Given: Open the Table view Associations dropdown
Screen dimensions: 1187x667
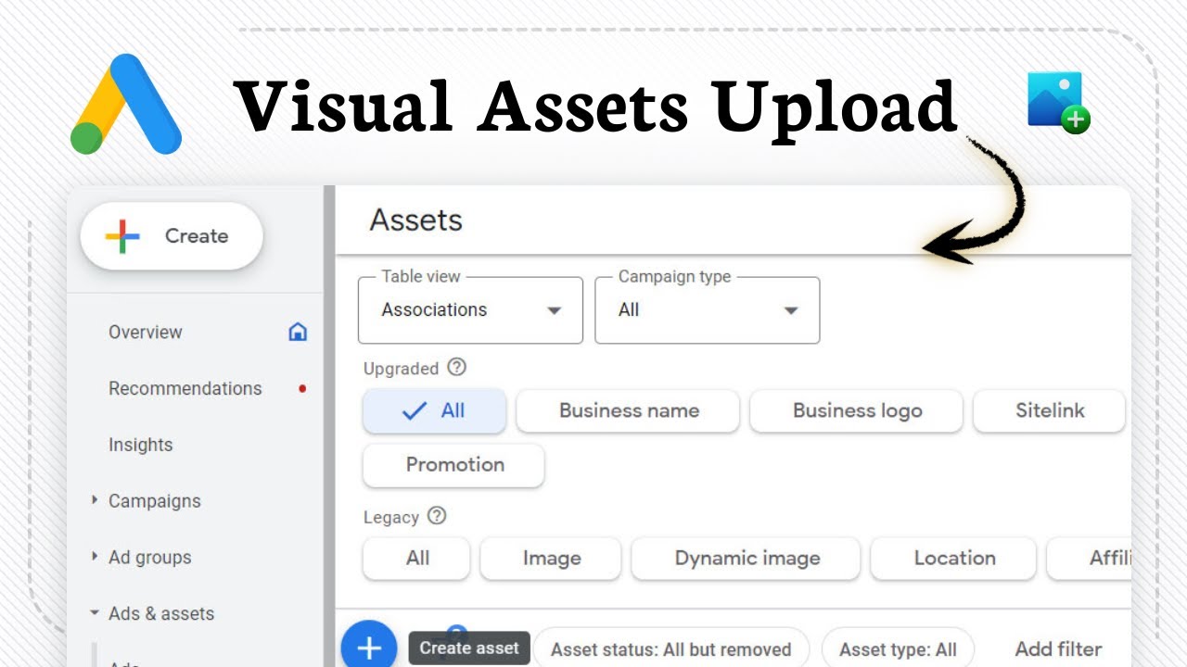Looking at the screenshot, I should click(x=470, y=309).
